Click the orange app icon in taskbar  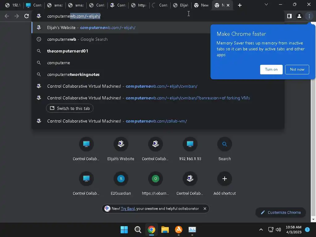click(x=179, y=230)
